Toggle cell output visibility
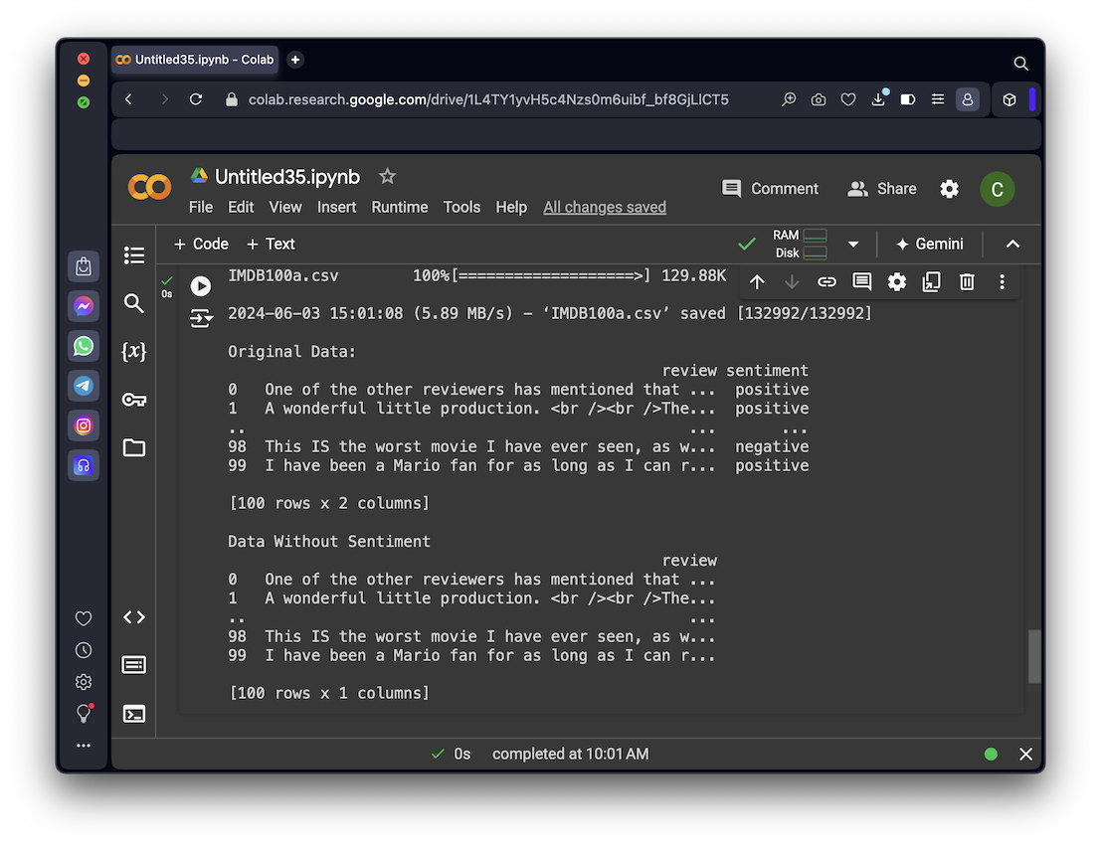The height and width of the screenshot is (847, 1101). tap(201, 318)
